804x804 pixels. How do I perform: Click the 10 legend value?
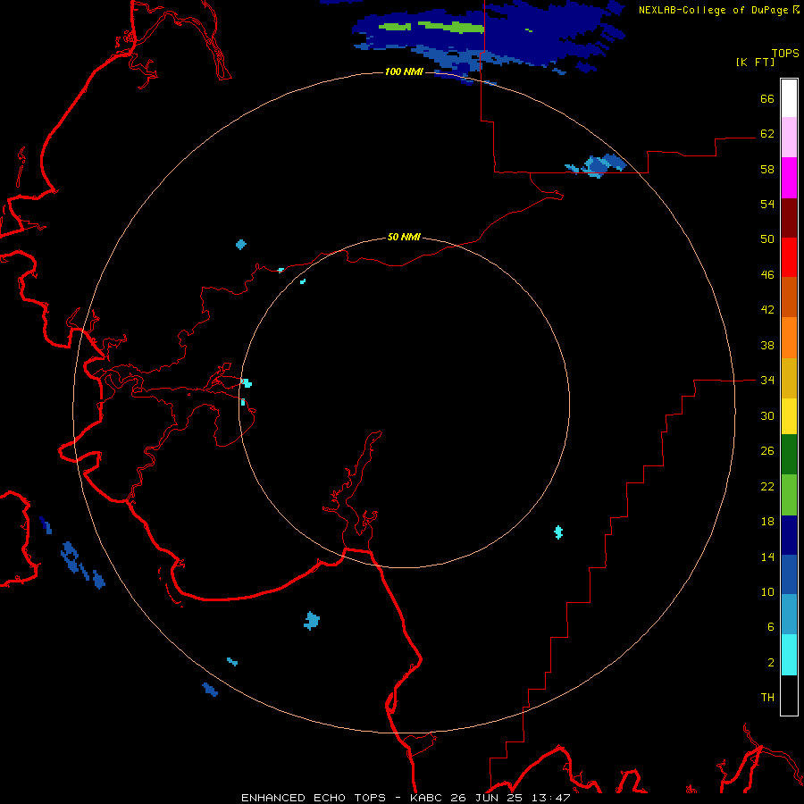pos(767,591)
